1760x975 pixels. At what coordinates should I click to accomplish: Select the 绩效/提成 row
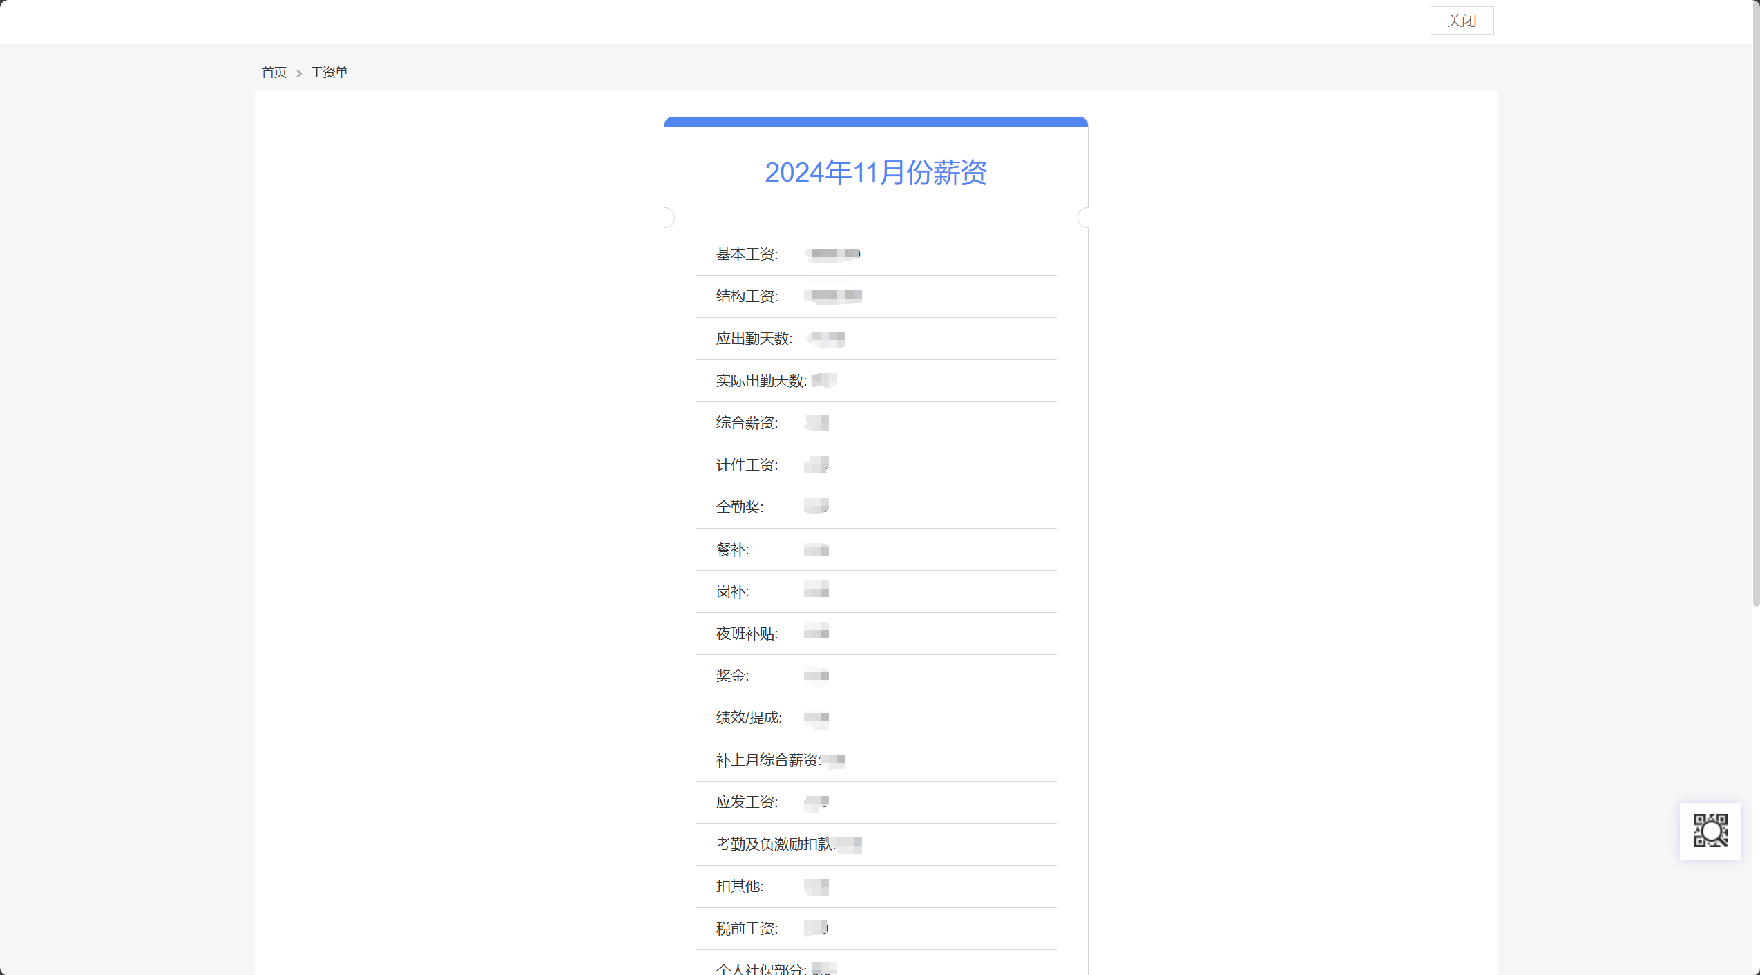875,718
